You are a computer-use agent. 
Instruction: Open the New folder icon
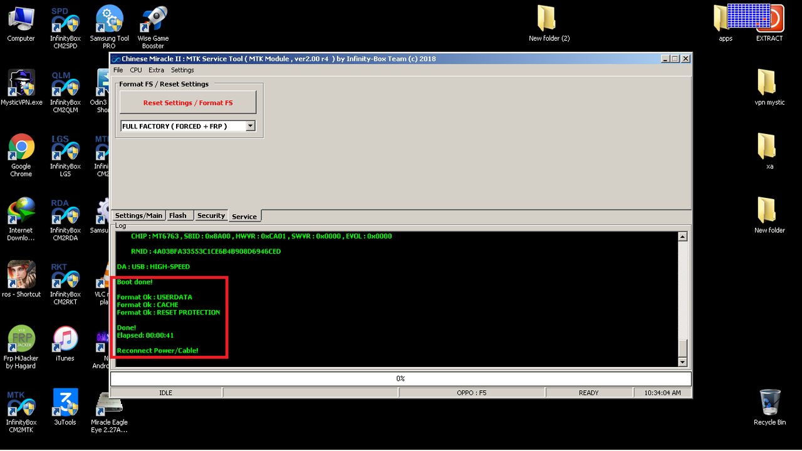pos(769,215)
